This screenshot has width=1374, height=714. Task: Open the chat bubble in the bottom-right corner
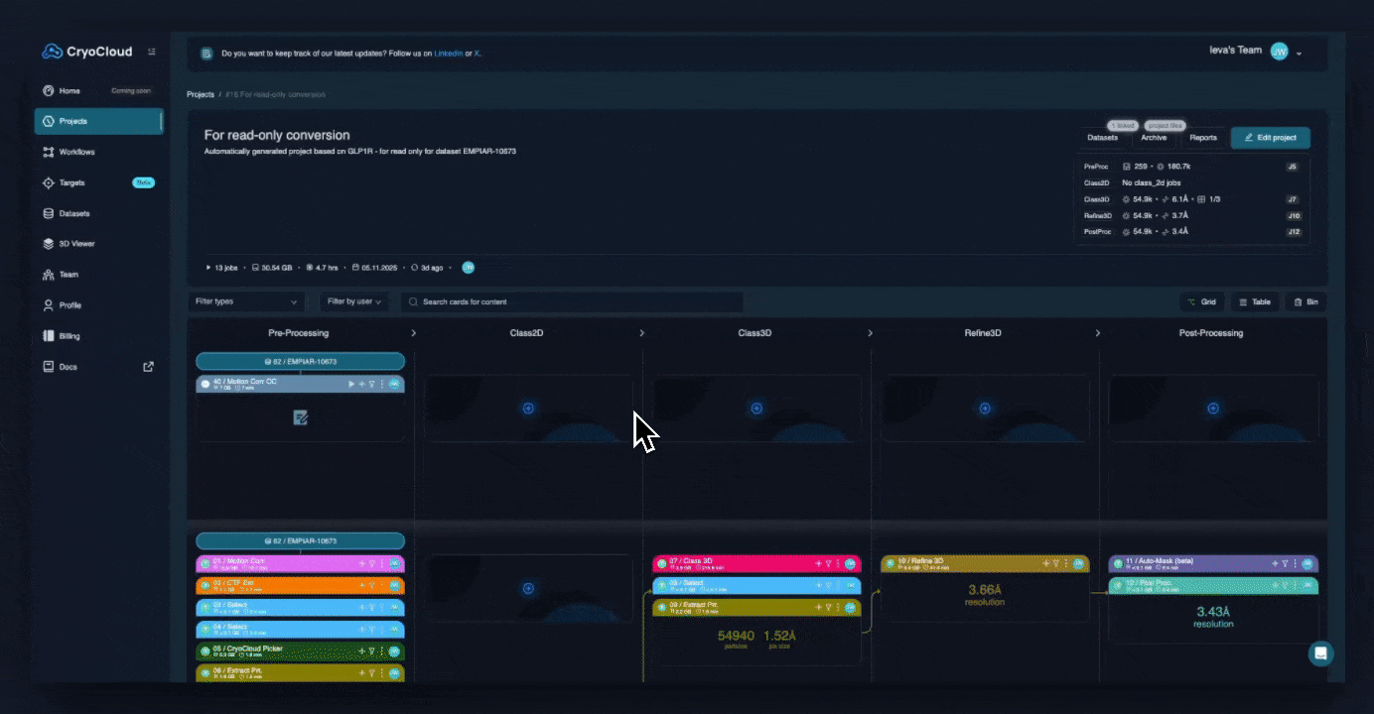click(x=1319, y=654)
